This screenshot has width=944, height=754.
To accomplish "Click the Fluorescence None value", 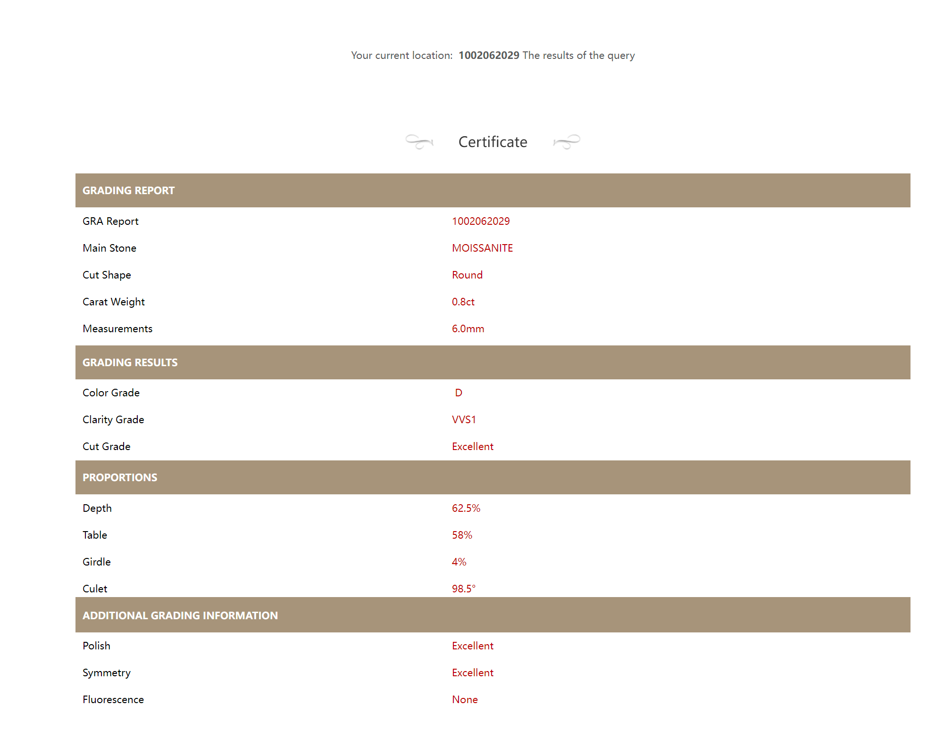I will click(464, 699).
